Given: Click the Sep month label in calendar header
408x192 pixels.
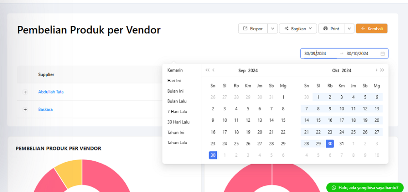Looking at the screenshot, I should [242, 71].
